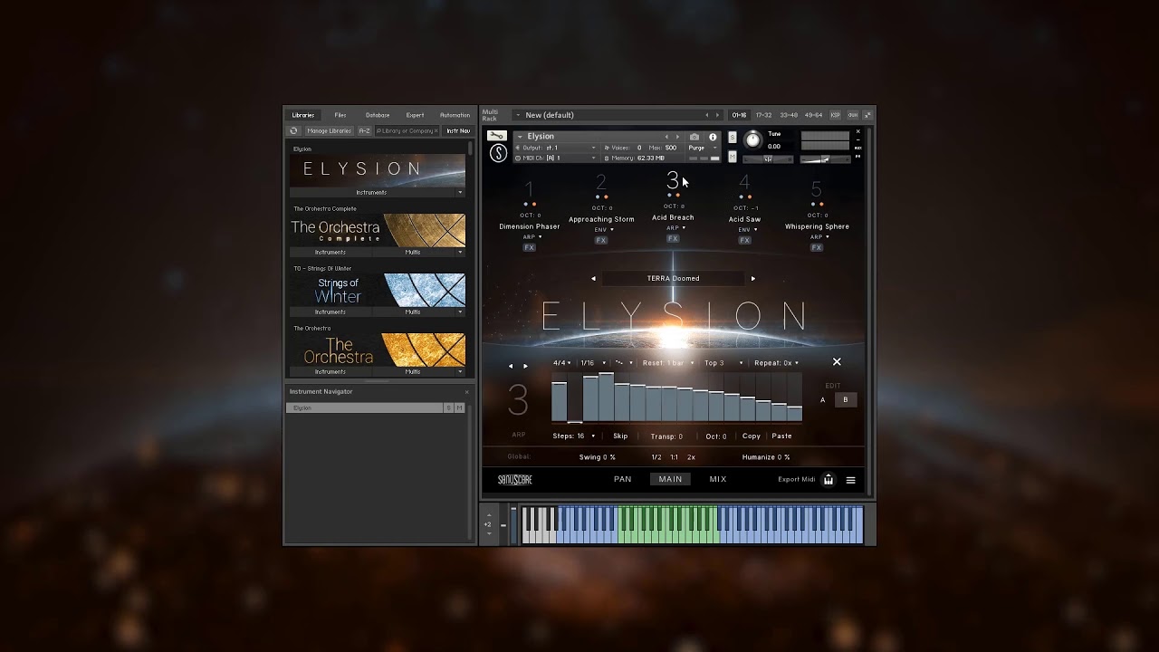This screenshot has width=1159, height=652.
Task: Solo the Elysion instrument
Action: tap(733, 138)
